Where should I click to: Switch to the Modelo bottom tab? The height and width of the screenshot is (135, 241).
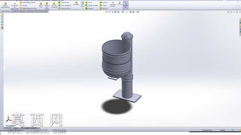click(x=16, y=128)
